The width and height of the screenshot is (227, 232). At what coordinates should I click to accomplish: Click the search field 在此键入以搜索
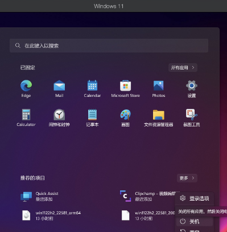click(109, 46)
